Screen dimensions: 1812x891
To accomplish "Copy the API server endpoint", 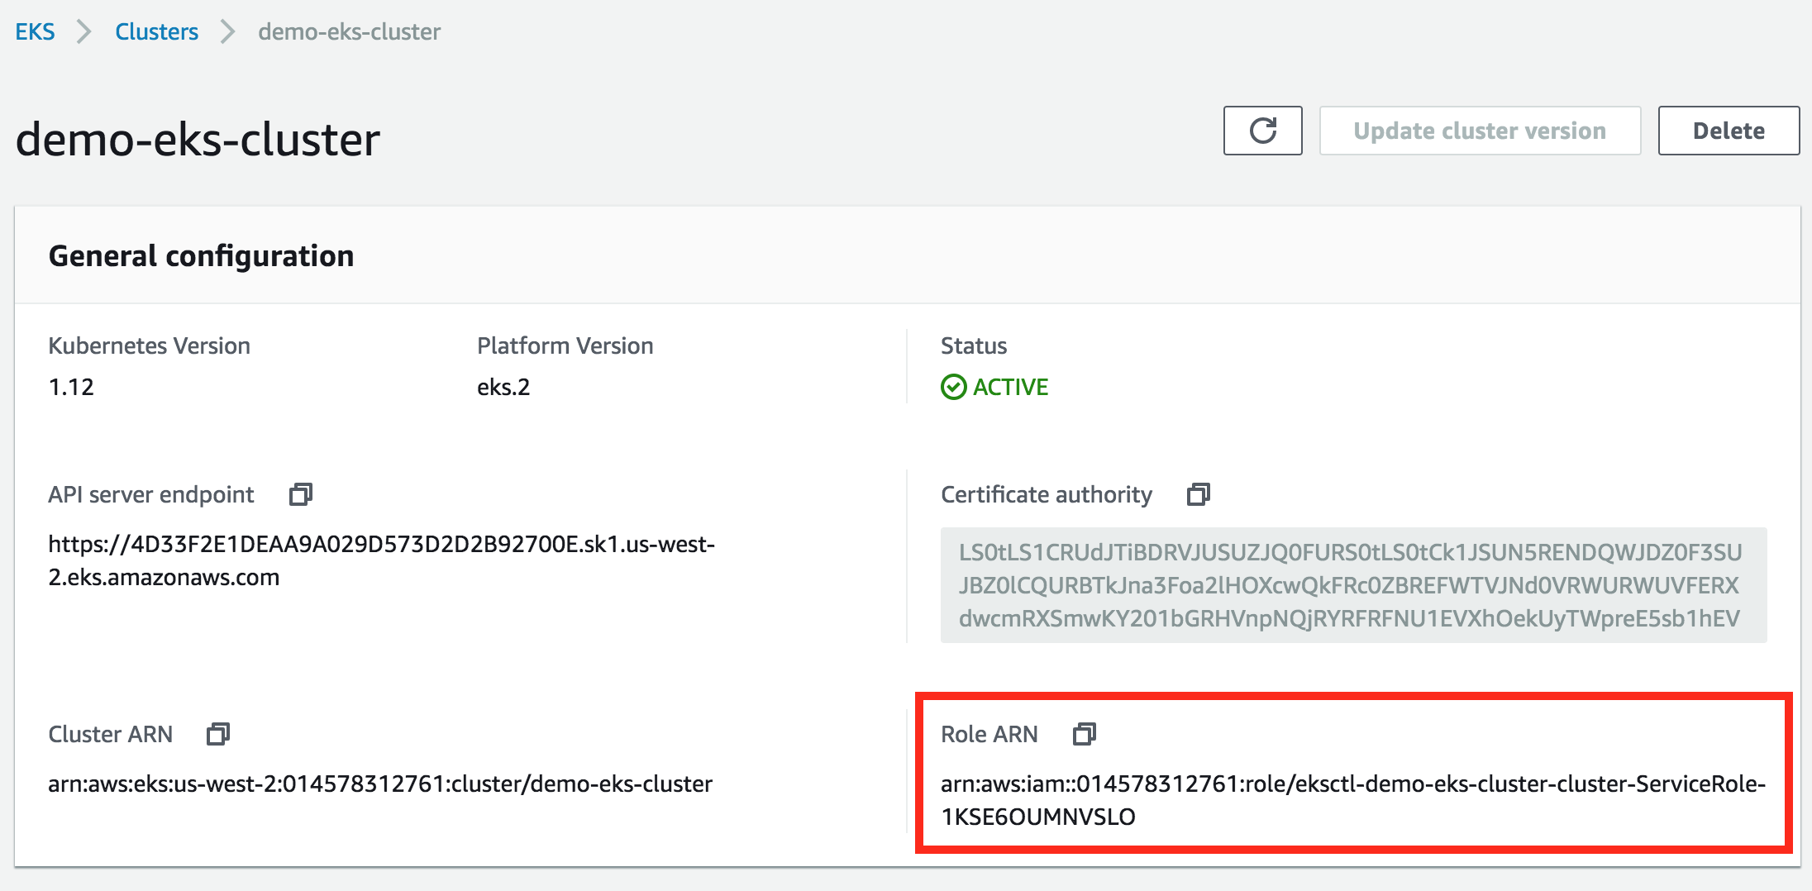I will point(301,494).
